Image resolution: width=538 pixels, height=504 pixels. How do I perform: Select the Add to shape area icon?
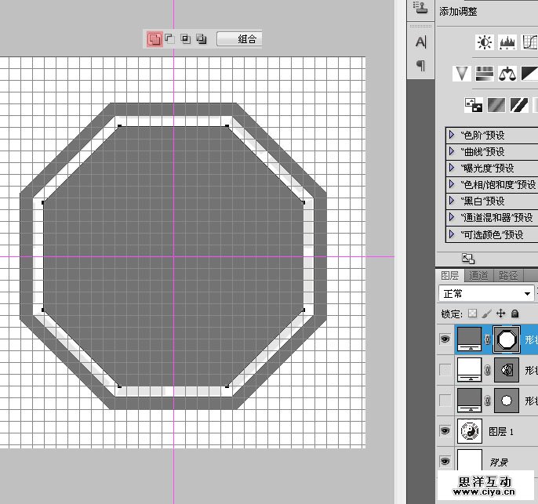pos(154,38)
